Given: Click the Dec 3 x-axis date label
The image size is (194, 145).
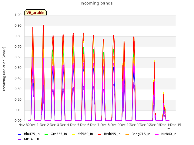Looking at the screenshot, I should pyautogui.click(x=54, y=125).
